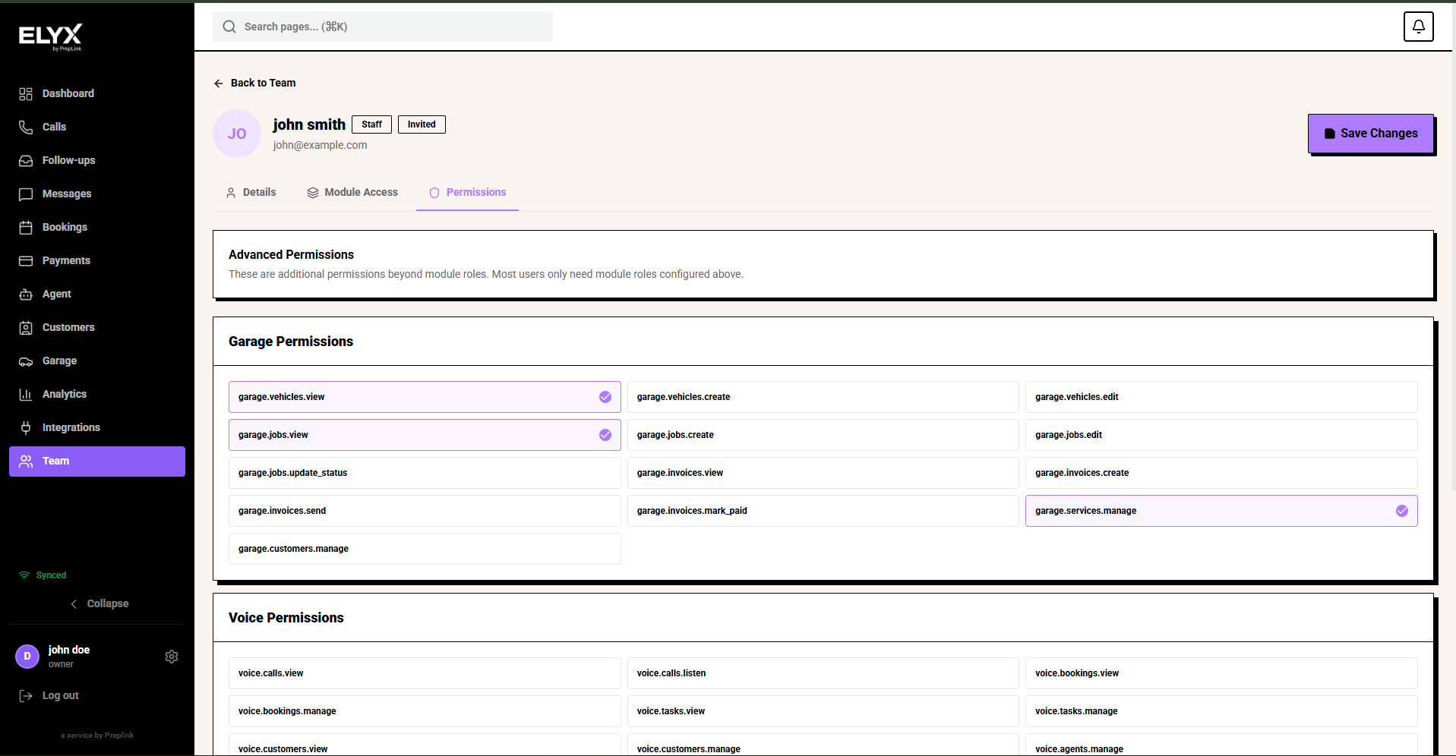Enable garage.customers.manage permission
1456x756 pixels.
[x=425, y=549]
